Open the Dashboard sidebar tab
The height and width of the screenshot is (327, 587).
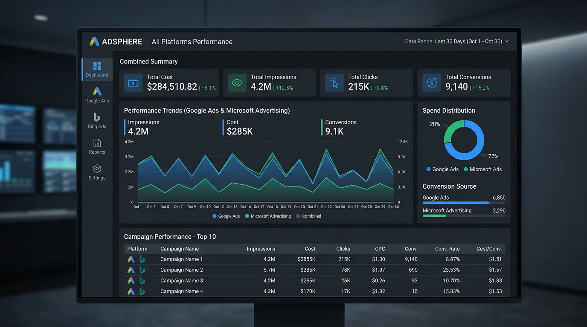(97, 70)
